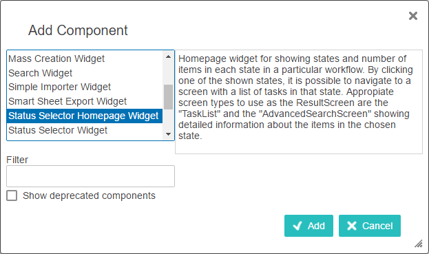Click the component description text panel

tap(299, 102)
